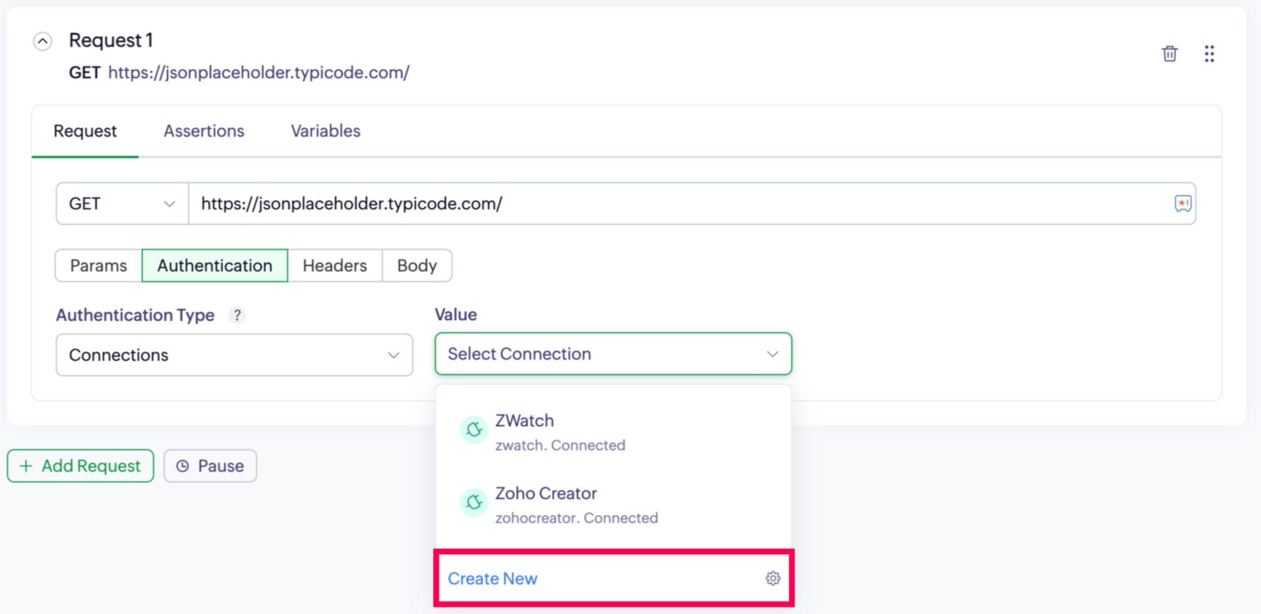Choose the Zoho Creator connection icon
Screen dimensions: 1261x614
point(474,503)
